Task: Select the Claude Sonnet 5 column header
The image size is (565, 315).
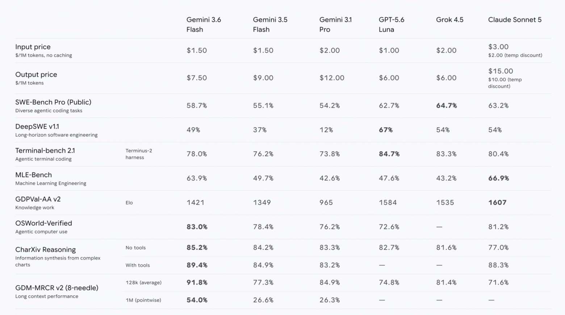Action: [515, 20]
